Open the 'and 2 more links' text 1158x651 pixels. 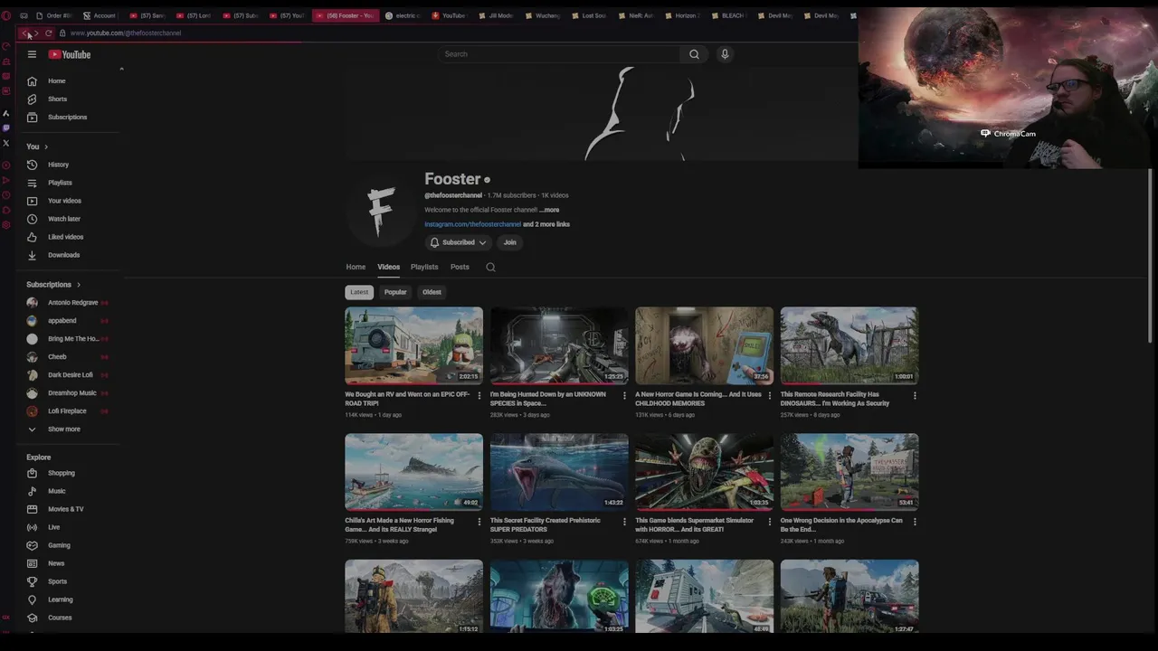point(546,224)
